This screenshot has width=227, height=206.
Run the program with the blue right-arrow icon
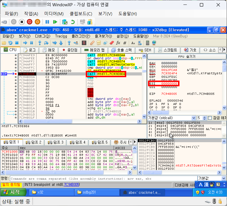pyautogui.click(x=25, y=43)
